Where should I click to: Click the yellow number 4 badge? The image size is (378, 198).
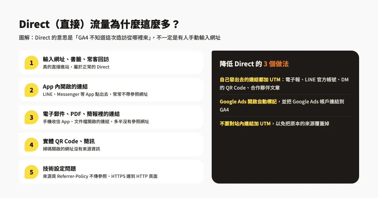click(31, 145)
